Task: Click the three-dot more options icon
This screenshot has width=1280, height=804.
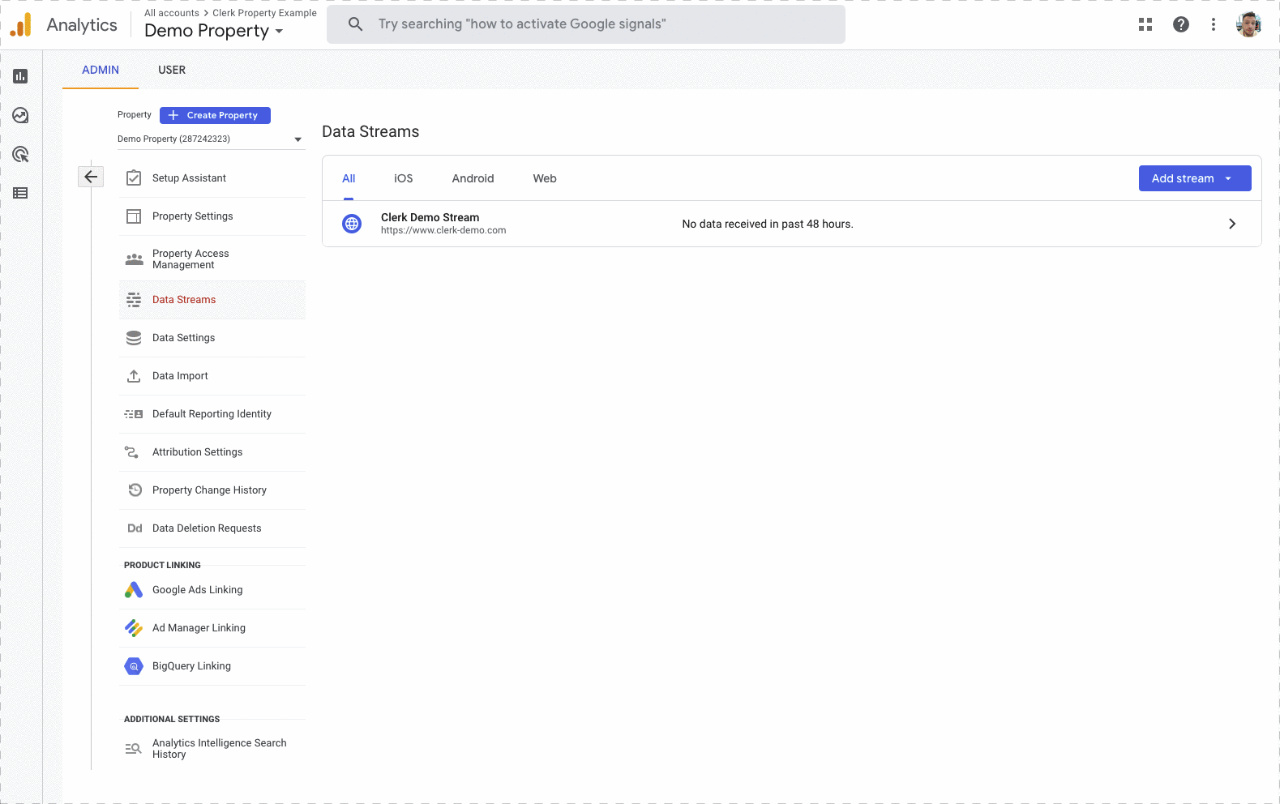Action: coord(1213,24)
